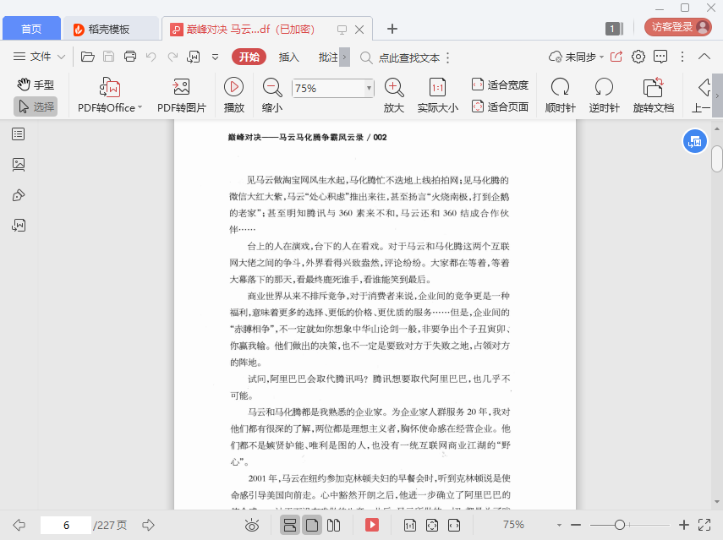The image size is (723, 540).
Task: Open the 文件 menu dropdown
Action: 41,57
